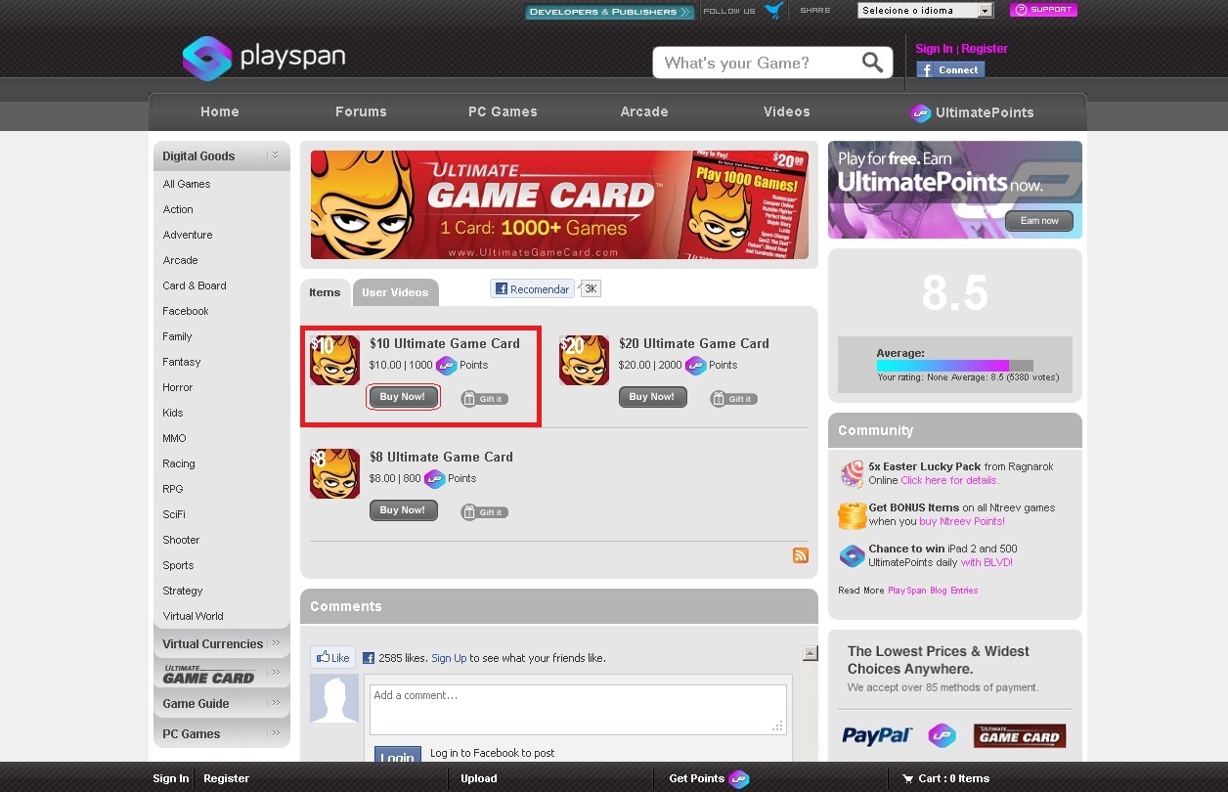
Task: Click the buy Ntreev Points link
Action: [x=962, y=522]
